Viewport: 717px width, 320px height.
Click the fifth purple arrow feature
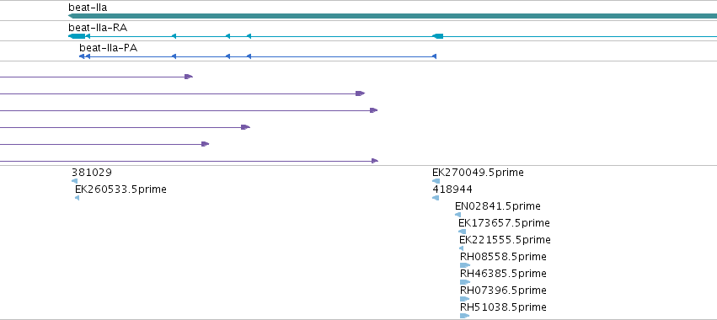coord(104,144)
